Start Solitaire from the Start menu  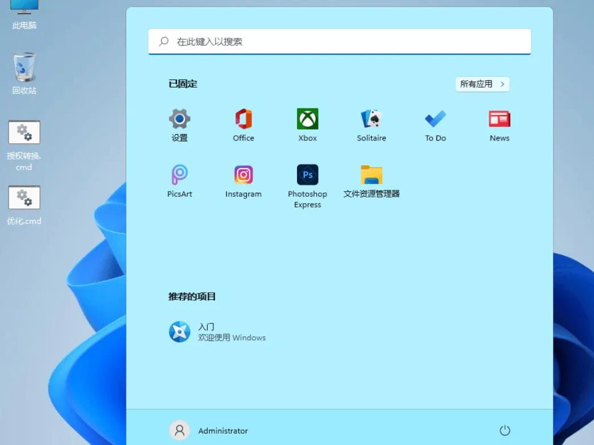click(371, 124)
